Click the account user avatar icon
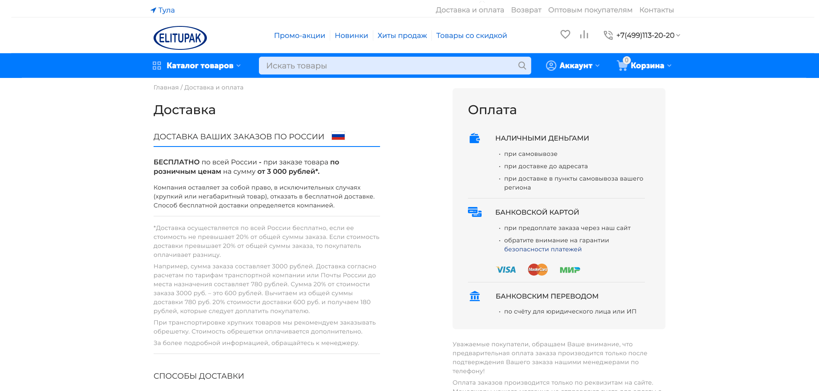 551,66
